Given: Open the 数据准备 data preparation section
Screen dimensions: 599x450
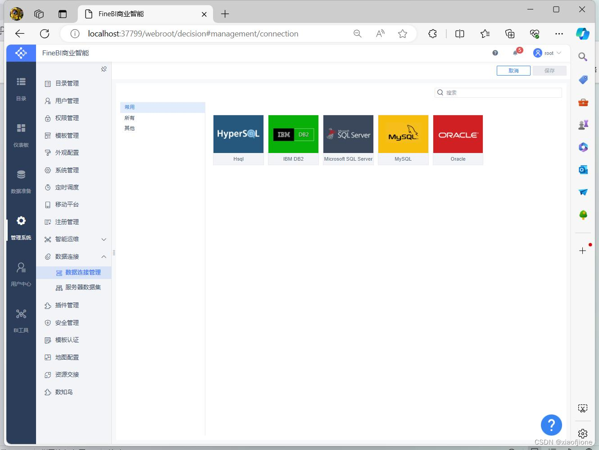Looking at the screenshot, I should 21,181.
